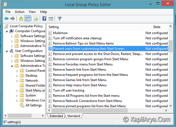176x127 pixels.
Task: Toggle the Show/Hide Action Pane icon
Action: point(51,19)
